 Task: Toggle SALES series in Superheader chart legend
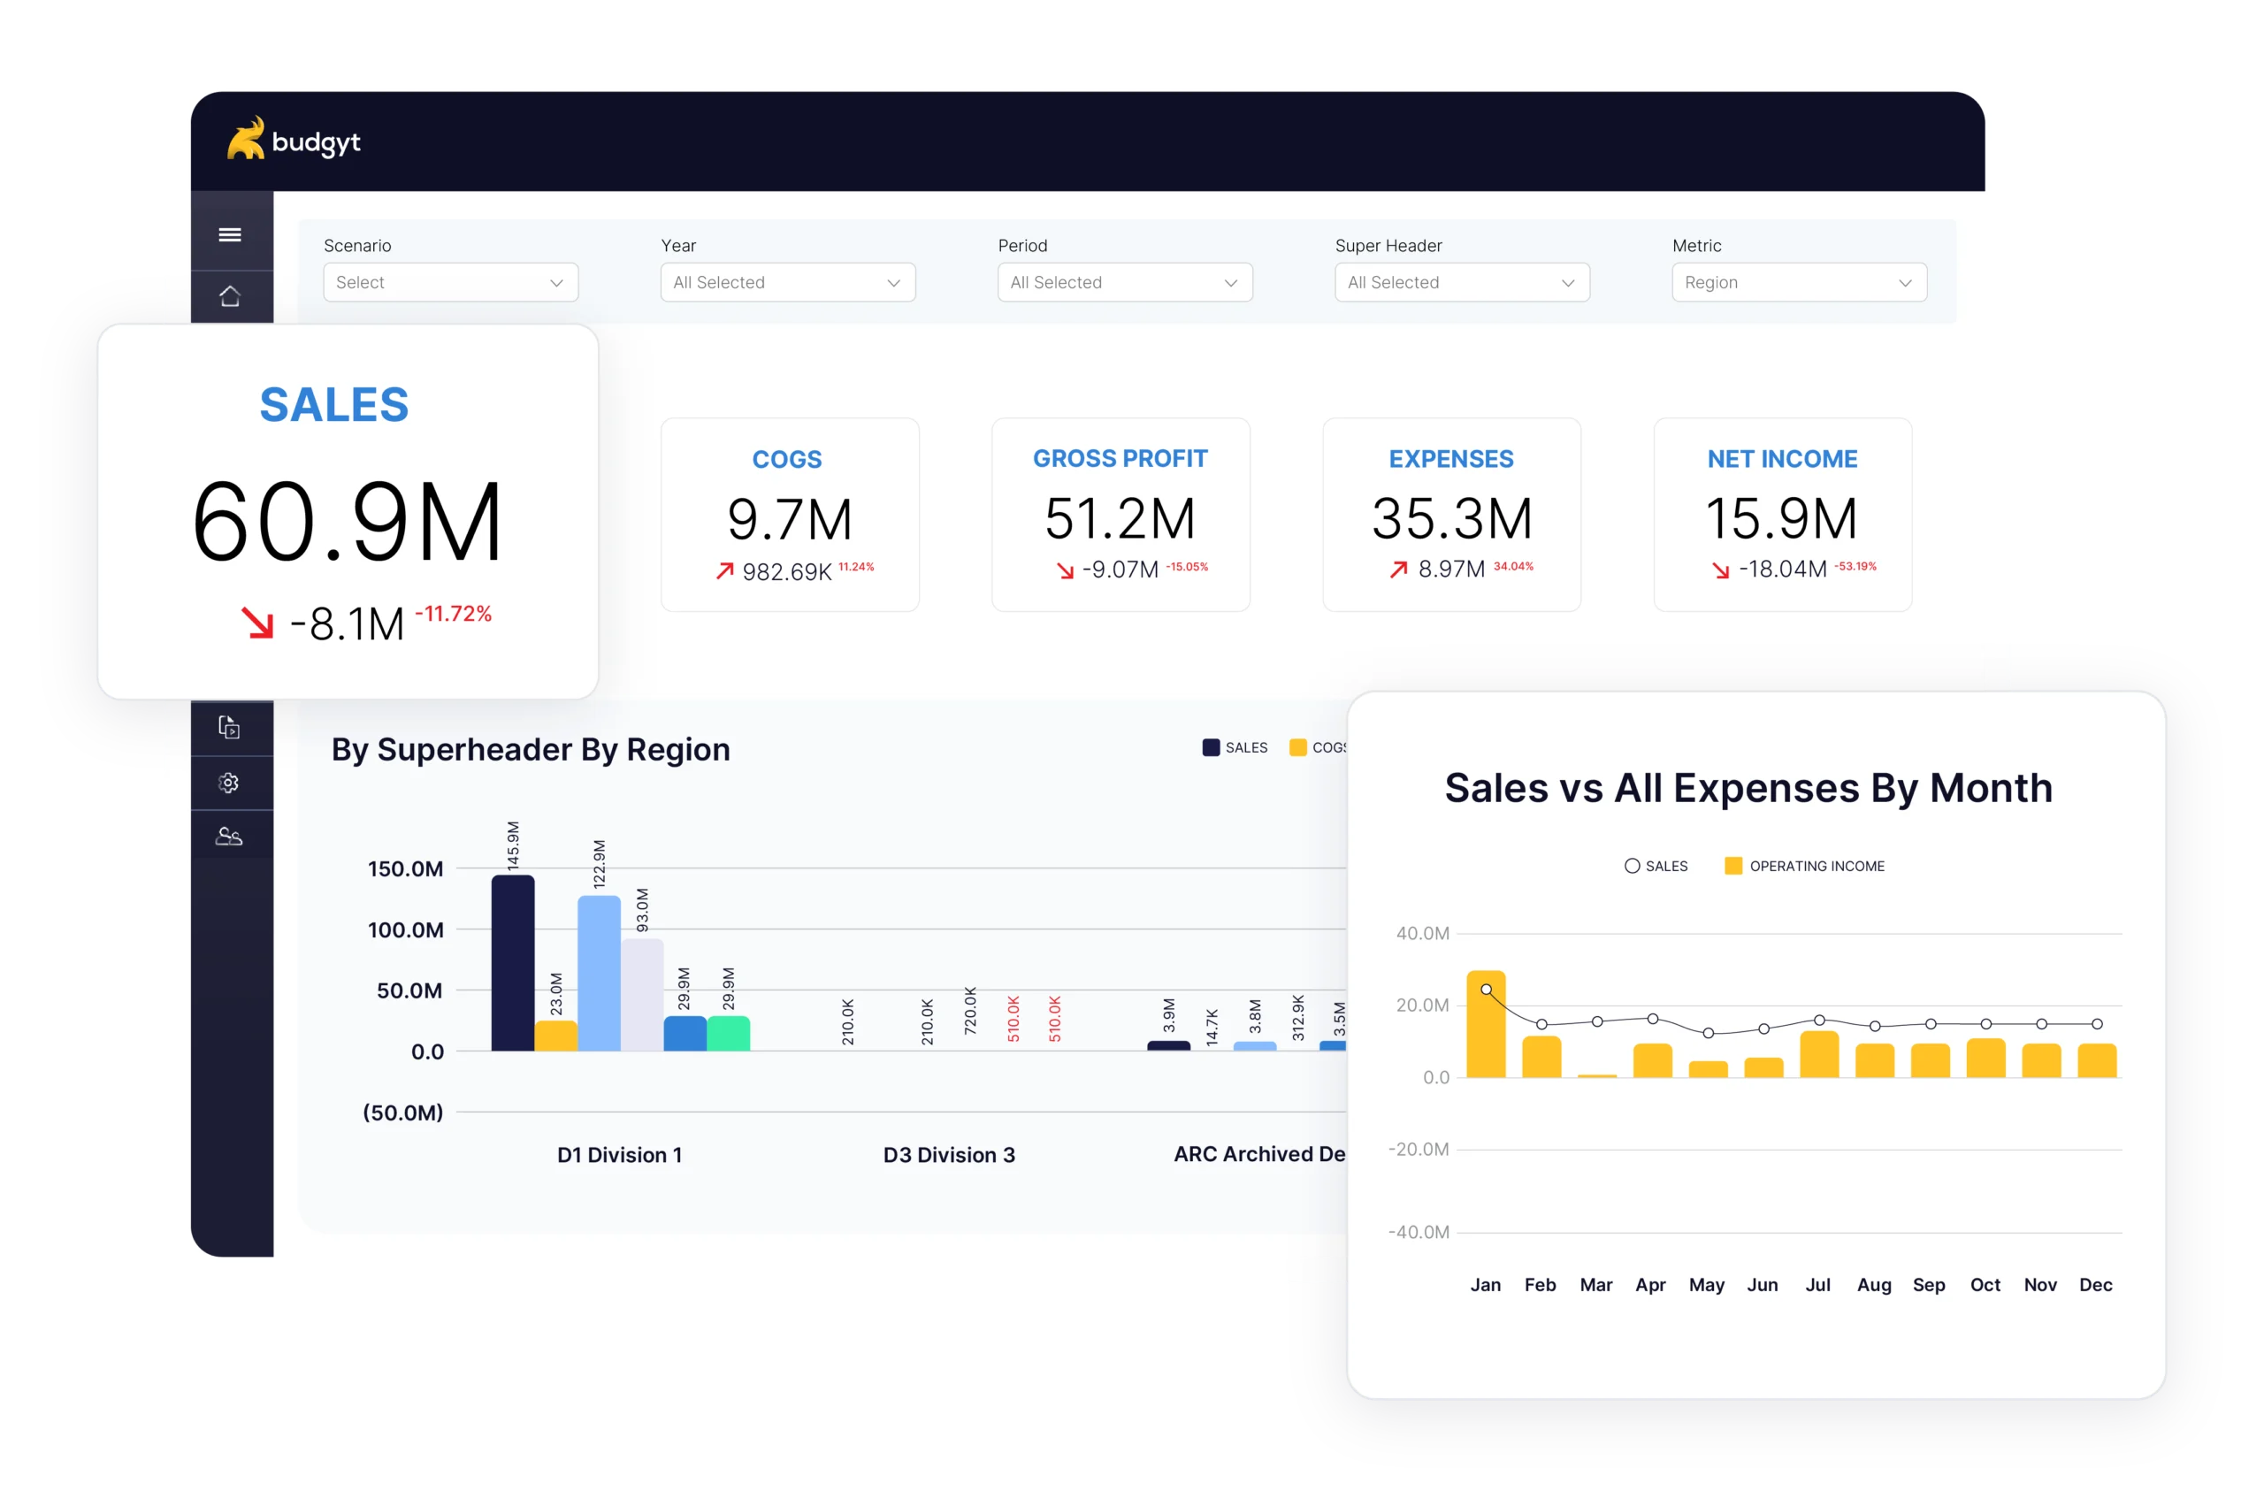(x=1235, y=748)
